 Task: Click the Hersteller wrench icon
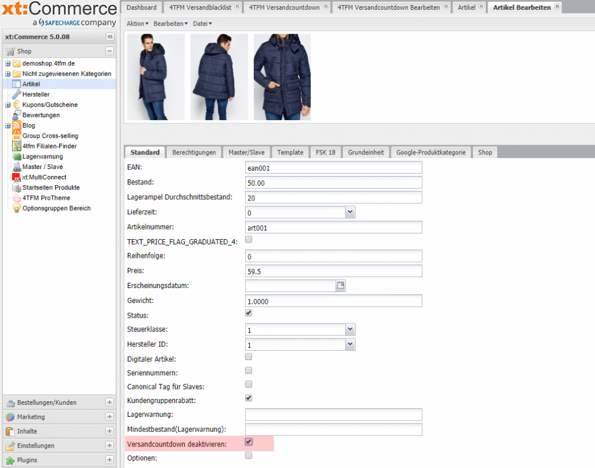[x=16, y=95]
